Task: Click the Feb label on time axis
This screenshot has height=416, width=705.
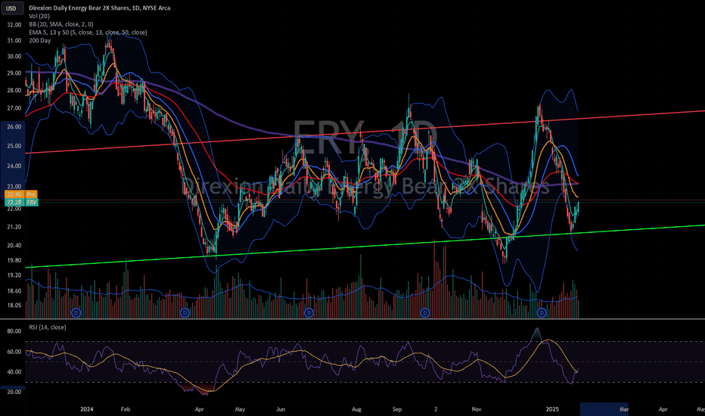Action: click(x=126, y=409)
